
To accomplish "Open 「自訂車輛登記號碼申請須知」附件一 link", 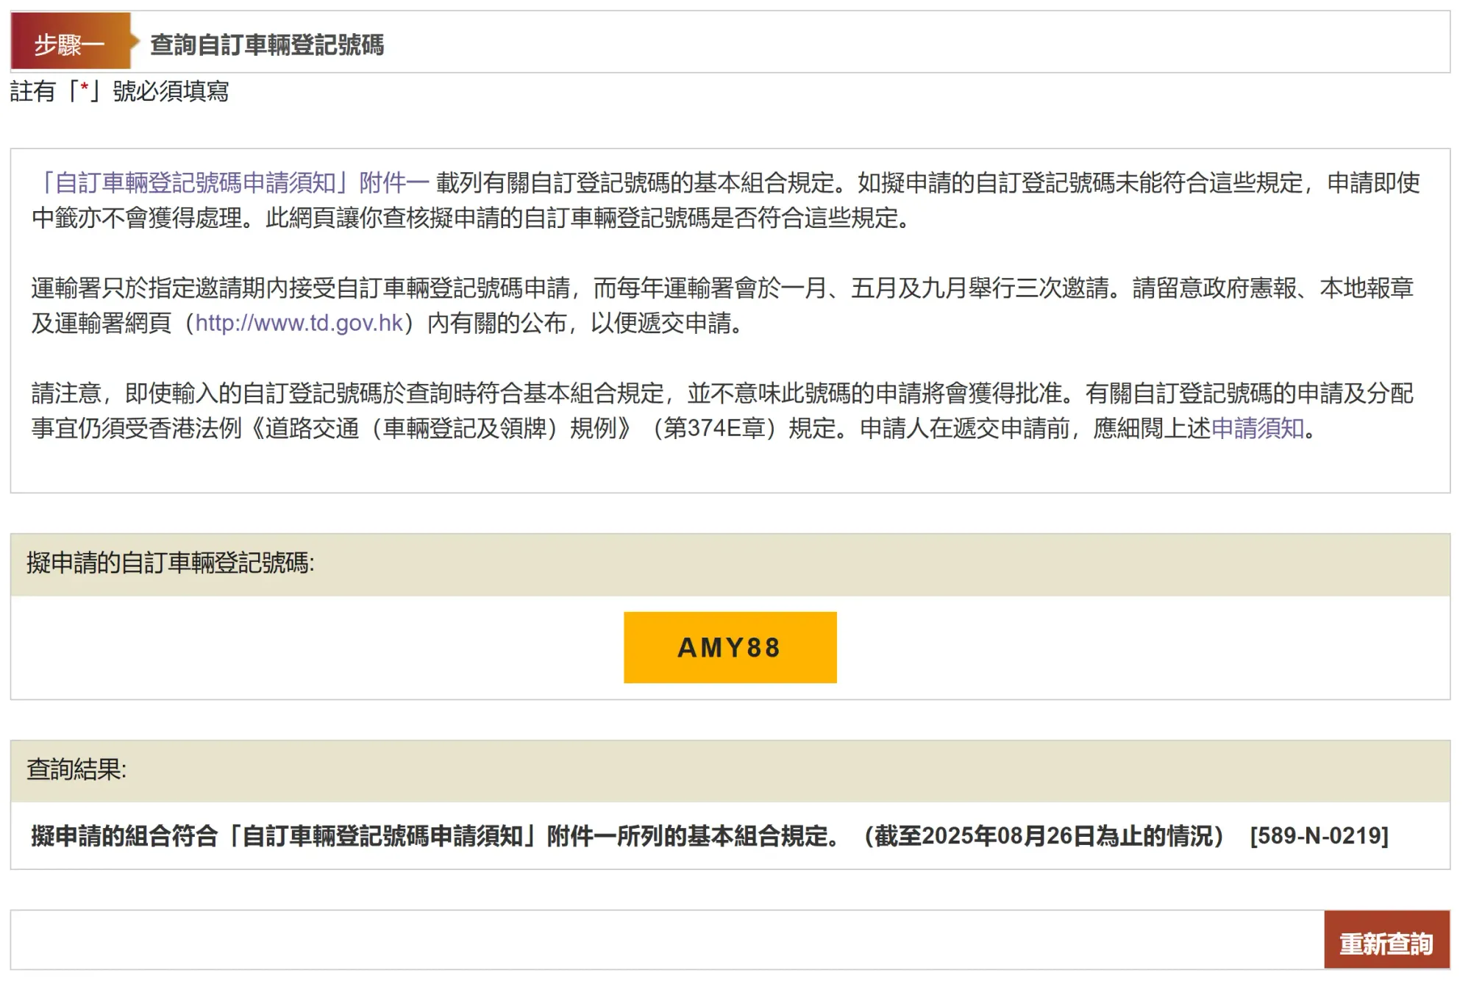I will [234, 182].
